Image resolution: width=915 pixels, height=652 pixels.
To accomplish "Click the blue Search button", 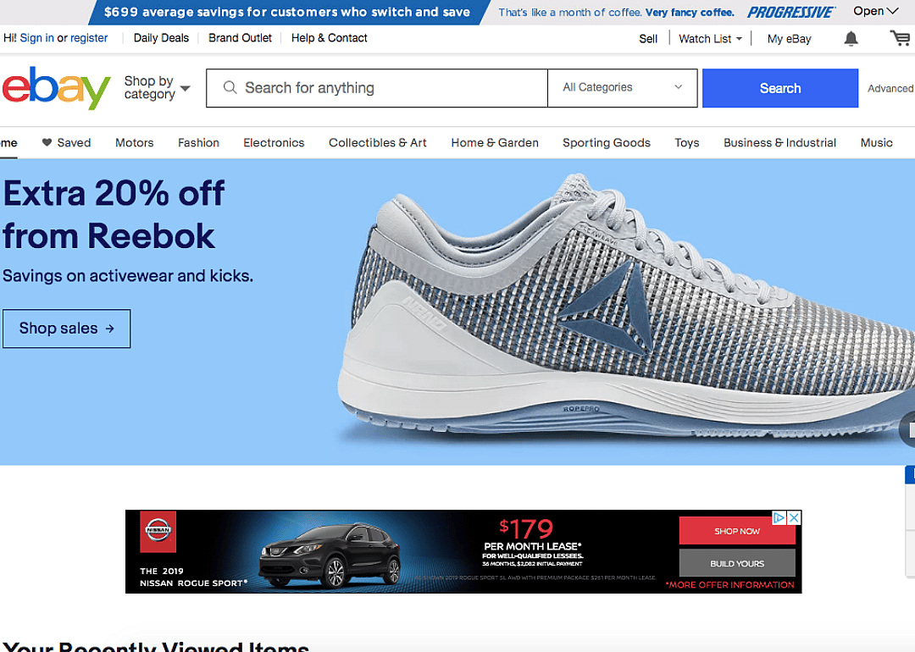I will (779, 88).
